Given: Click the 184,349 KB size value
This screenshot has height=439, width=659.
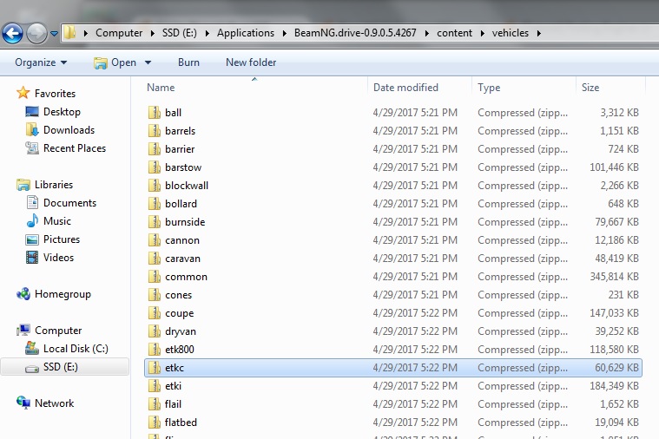Looking at the screenshot, I should pyautogui.click(x=614, y=386).
